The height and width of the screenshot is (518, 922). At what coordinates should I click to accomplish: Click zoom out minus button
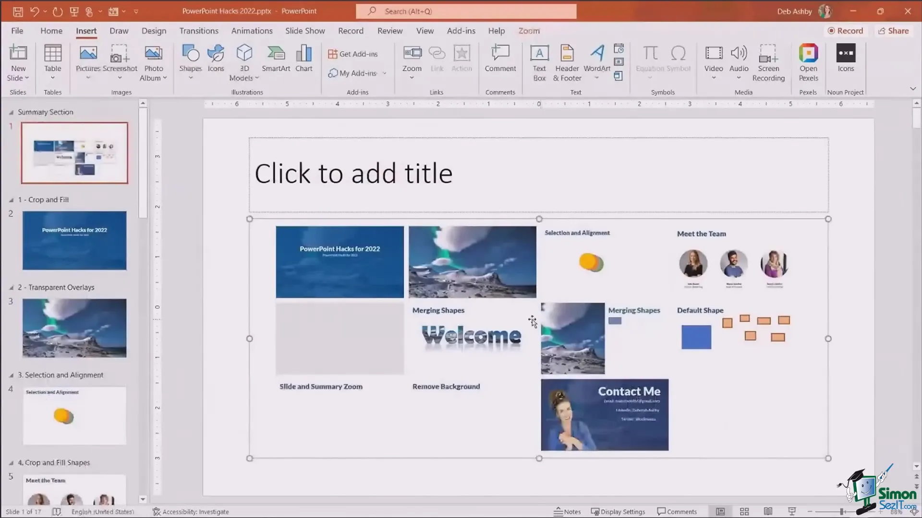pyautogui.click(x=810, y=512)
